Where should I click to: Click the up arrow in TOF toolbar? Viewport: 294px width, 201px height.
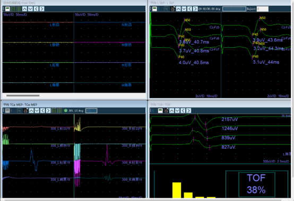point(171,111)
